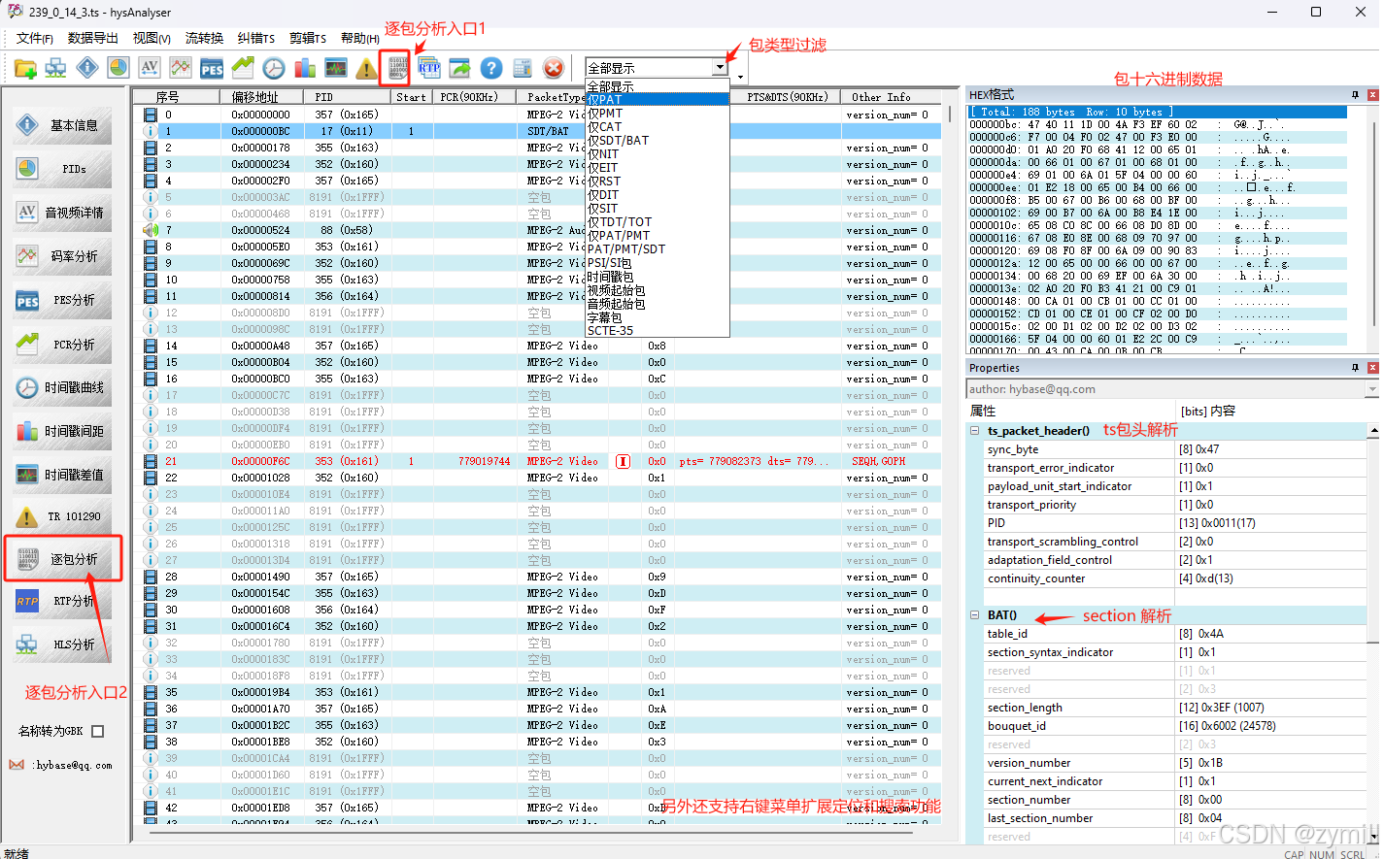Open 逐包分析 in the sidebar
Image resolution: width=1384 pixels, height=859 pixels.
coord(63,559)
